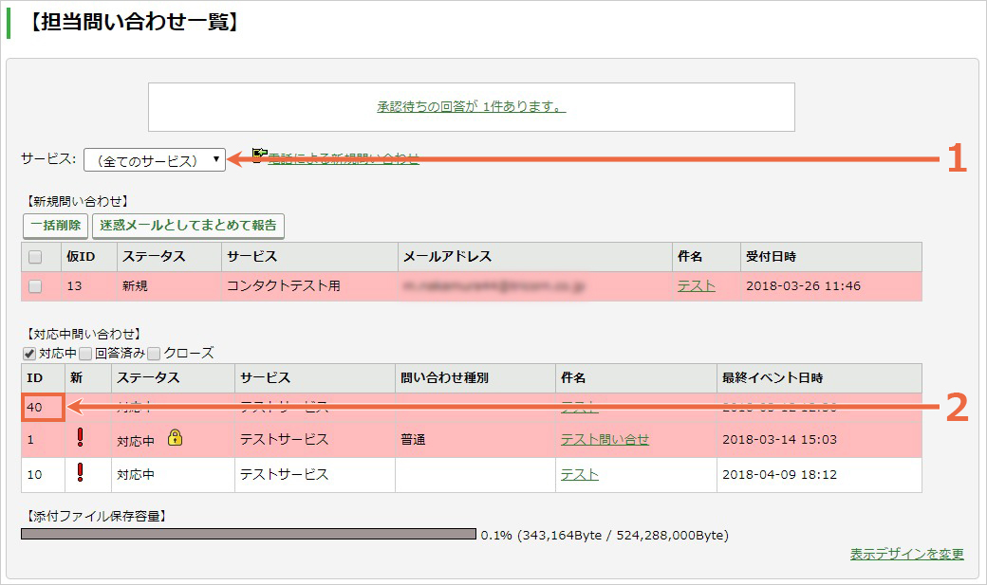987x585 pixels.
Task: Click the storage text 0.1% (343,164Byte / 524,288,000Byte)
Action: (605, 536)
